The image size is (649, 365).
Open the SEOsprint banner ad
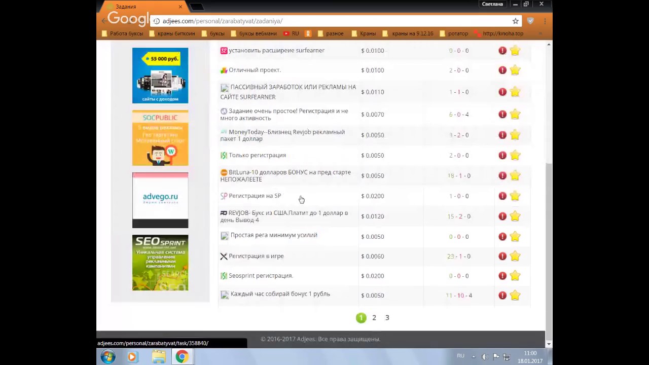160,263
